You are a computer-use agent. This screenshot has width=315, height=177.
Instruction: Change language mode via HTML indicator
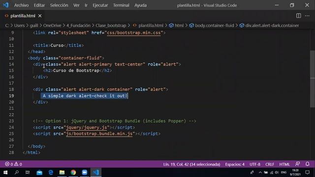pyautogui.click(x=284, y=164)
